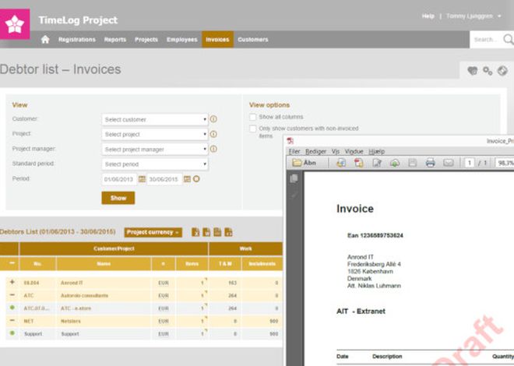Open the Select project dropdown

coord(155,135)
